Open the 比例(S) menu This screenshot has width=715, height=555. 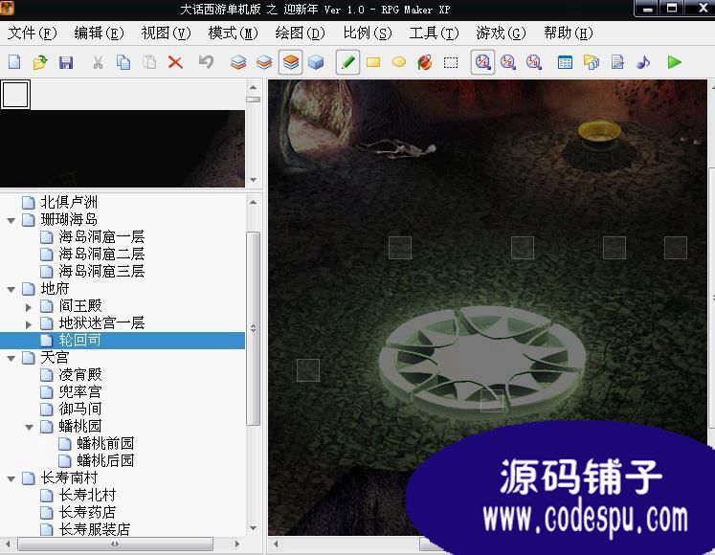click(x=368, y=33)
